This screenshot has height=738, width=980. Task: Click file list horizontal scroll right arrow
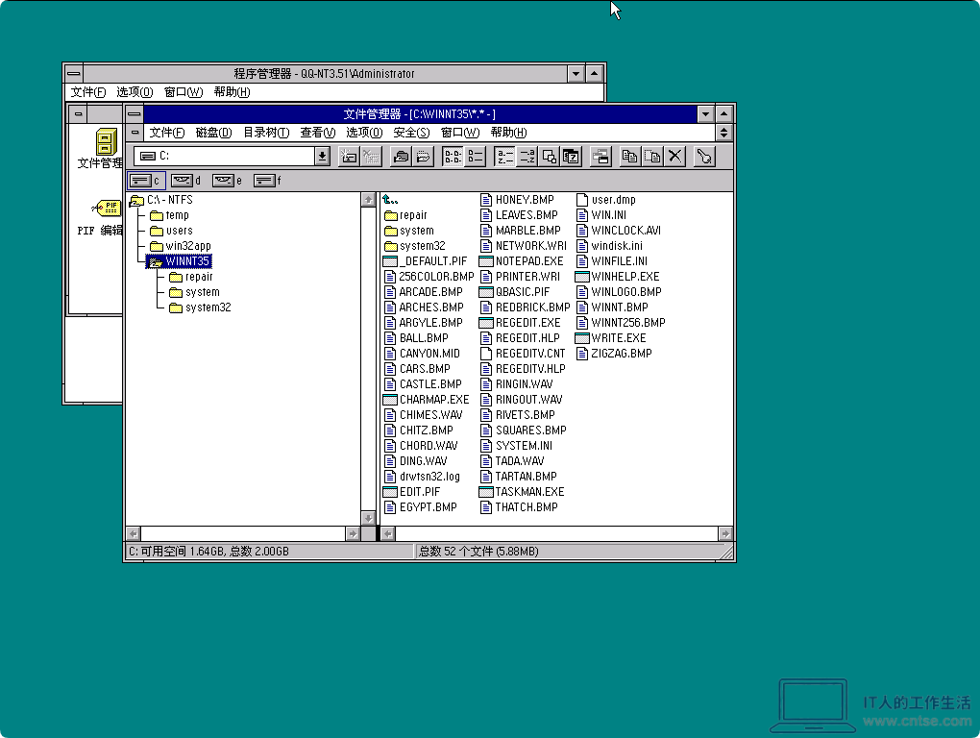[x=725, y=533]
